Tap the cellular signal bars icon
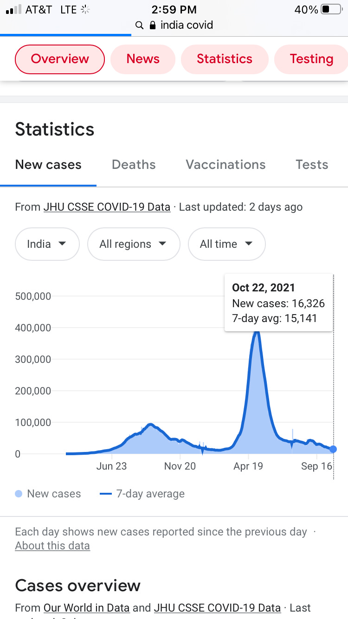Image resolution: width=348 pixels, height=619 pixels. [13, 9]
